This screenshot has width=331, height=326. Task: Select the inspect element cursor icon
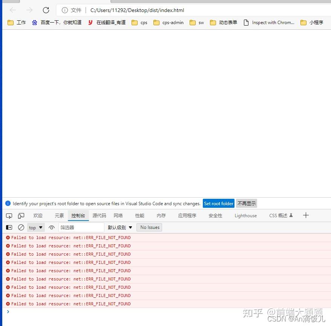[x=9, y=215]
